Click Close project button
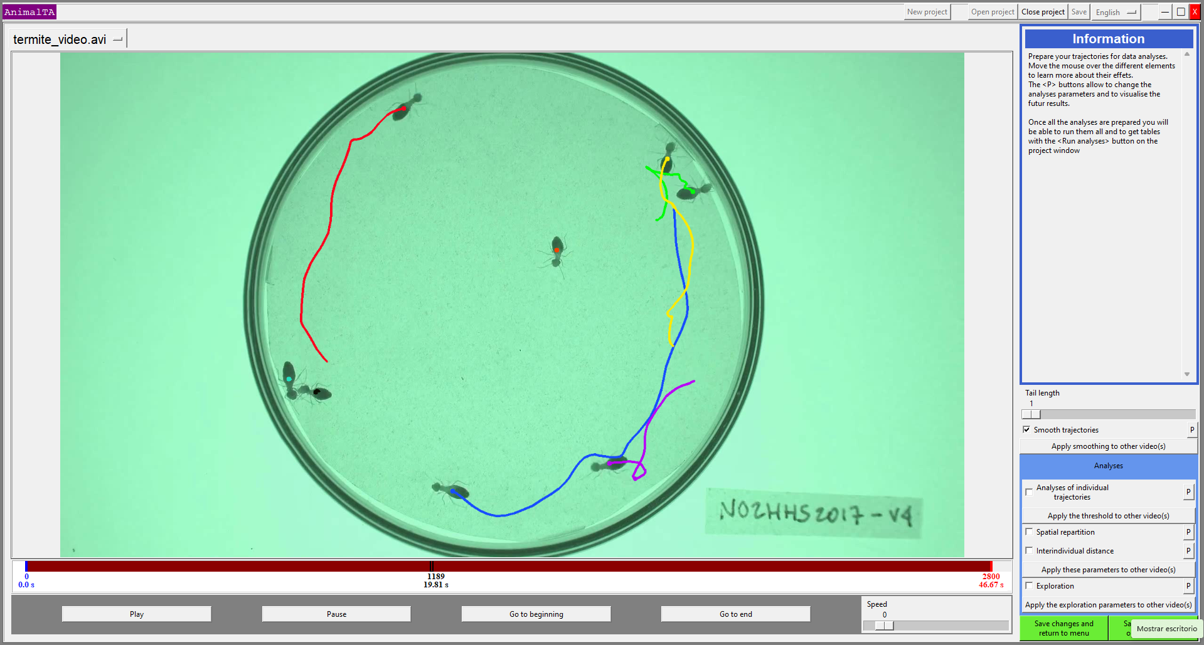This screenshot has height=645, width=1204. (1043, 12)
